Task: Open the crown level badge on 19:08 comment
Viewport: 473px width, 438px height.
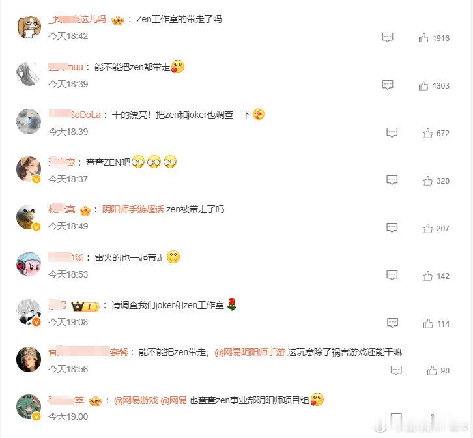Action: (x=85, y=306)
